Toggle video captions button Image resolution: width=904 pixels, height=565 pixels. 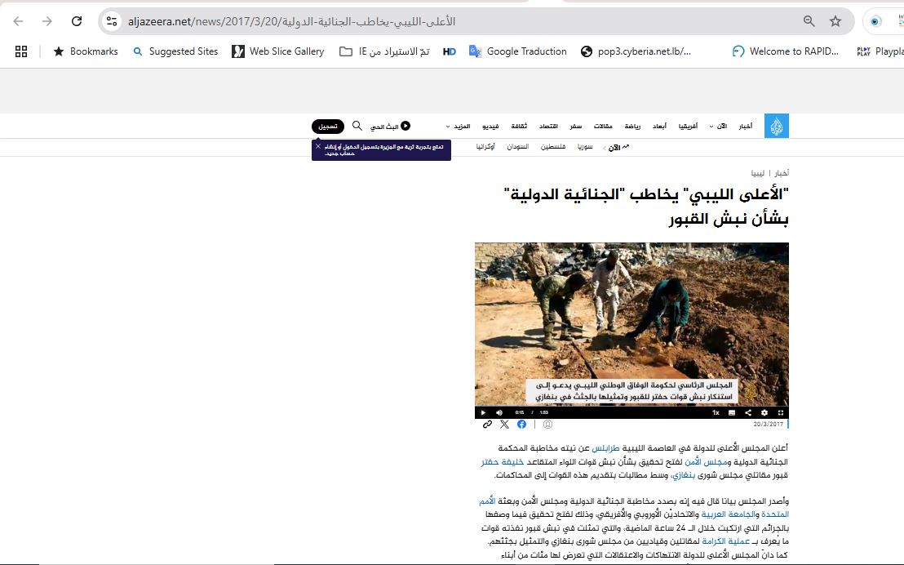(x=732, y=412)
